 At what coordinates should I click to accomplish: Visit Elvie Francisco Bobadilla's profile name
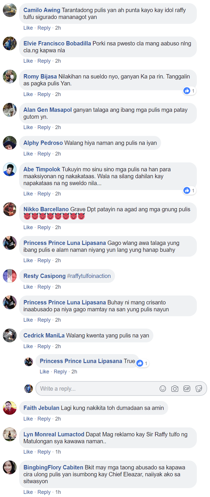pos(57,43)
